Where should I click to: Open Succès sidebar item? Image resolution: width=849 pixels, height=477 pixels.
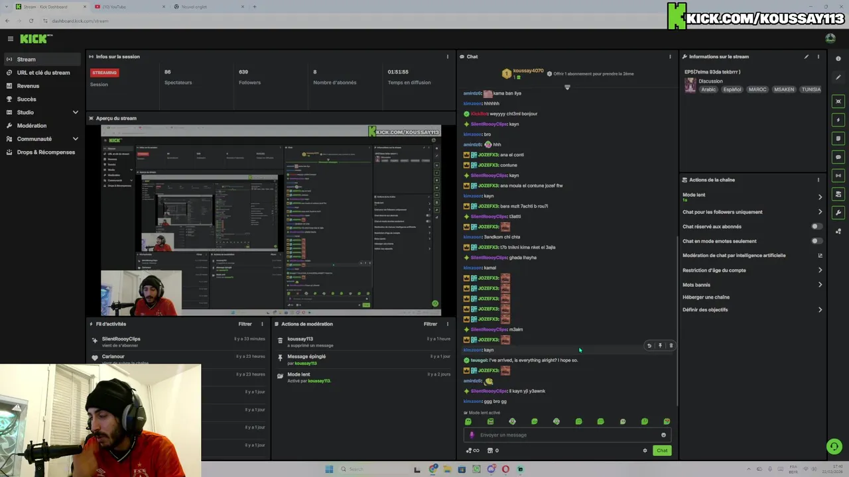42,99
